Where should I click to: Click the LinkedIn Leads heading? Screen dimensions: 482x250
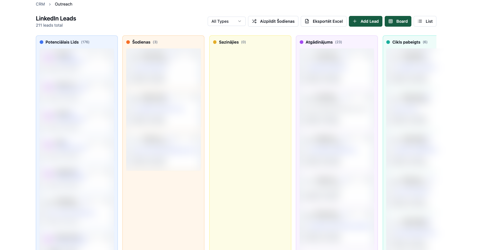point(56,19)
